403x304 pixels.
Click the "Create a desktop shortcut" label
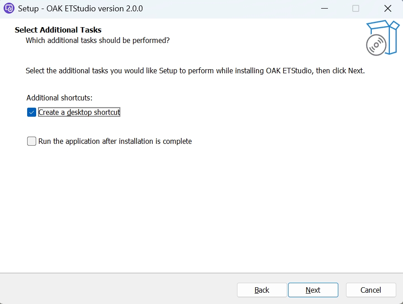pos(79,112)
